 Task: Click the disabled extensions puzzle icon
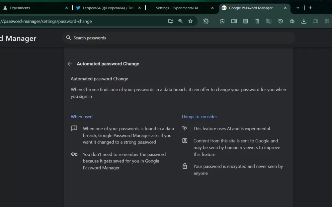[x=206, y=21]
